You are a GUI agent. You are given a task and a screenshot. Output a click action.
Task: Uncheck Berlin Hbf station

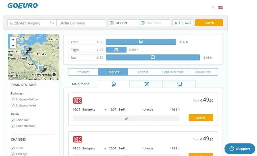pyautogui.click(x=13, y=120)
